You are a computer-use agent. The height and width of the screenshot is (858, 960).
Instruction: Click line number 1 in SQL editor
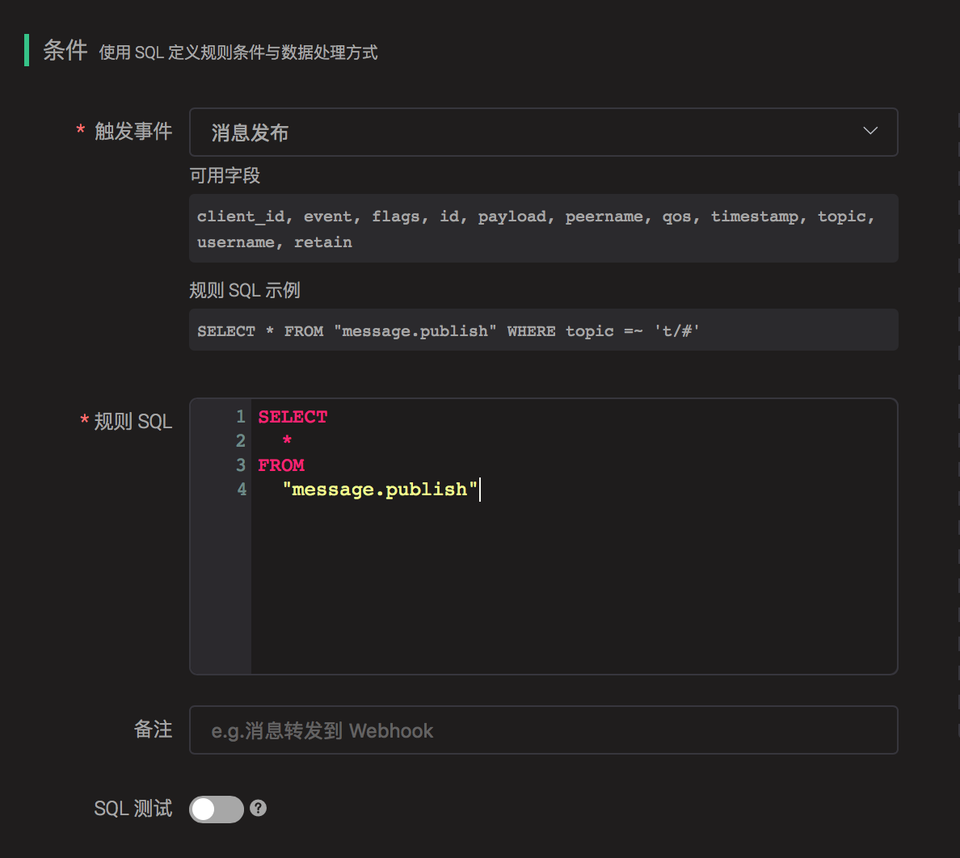click(x=240, y=416)
